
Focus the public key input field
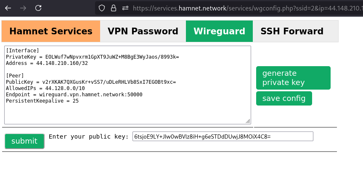pyautogui.click(x=223, y=137)
